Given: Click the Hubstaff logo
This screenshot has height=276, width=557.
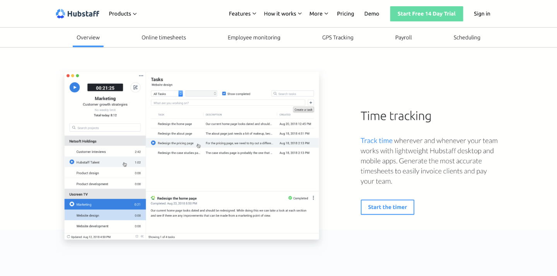Looking at the screenshot, I should click(x=77, y=14).
